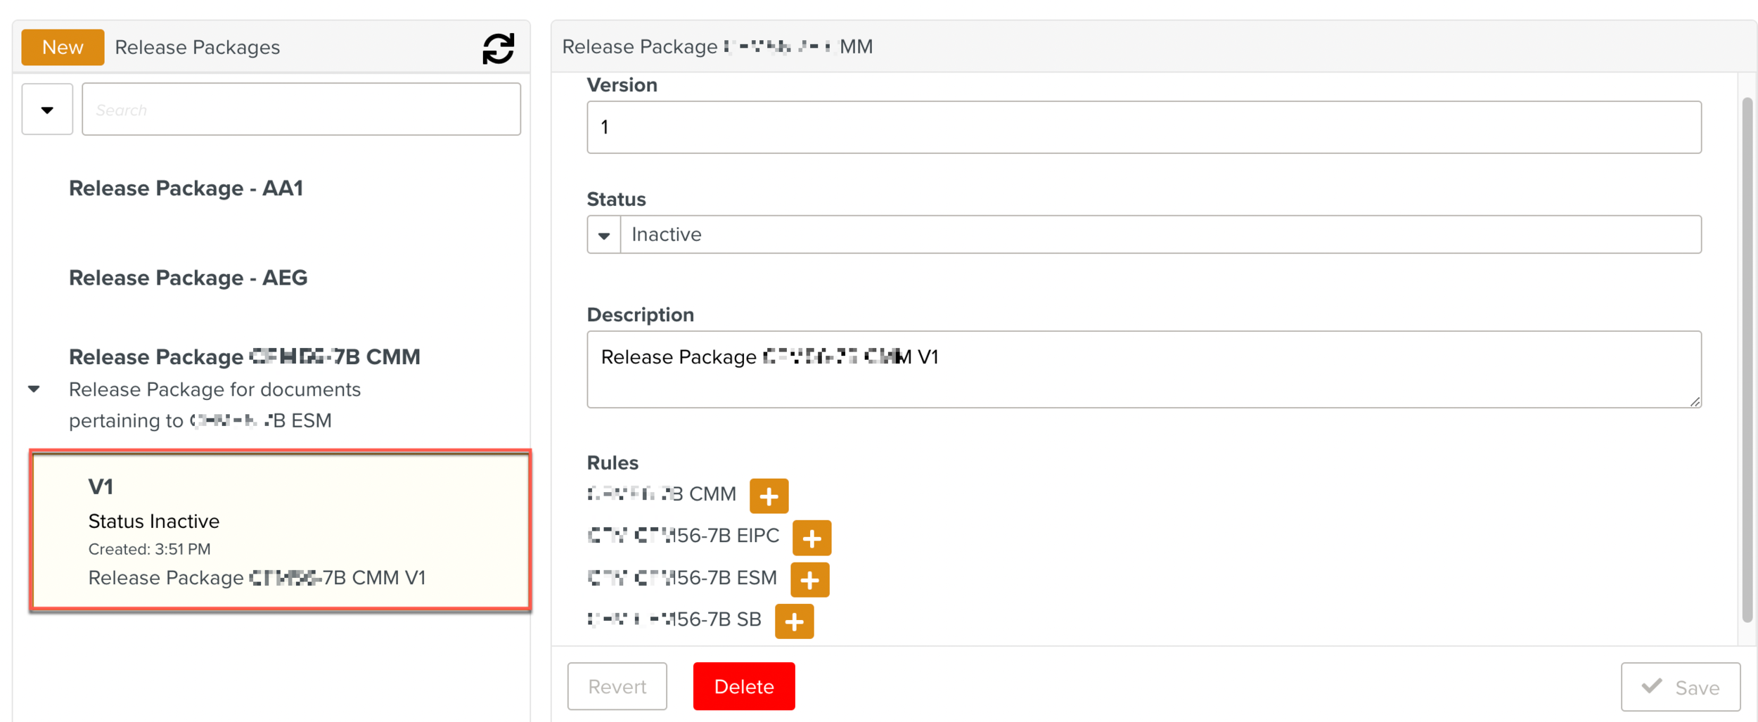Select Release Package - AEG
Screen dimensions: 1758x722
pyautogui.click(x=188, y=278)
